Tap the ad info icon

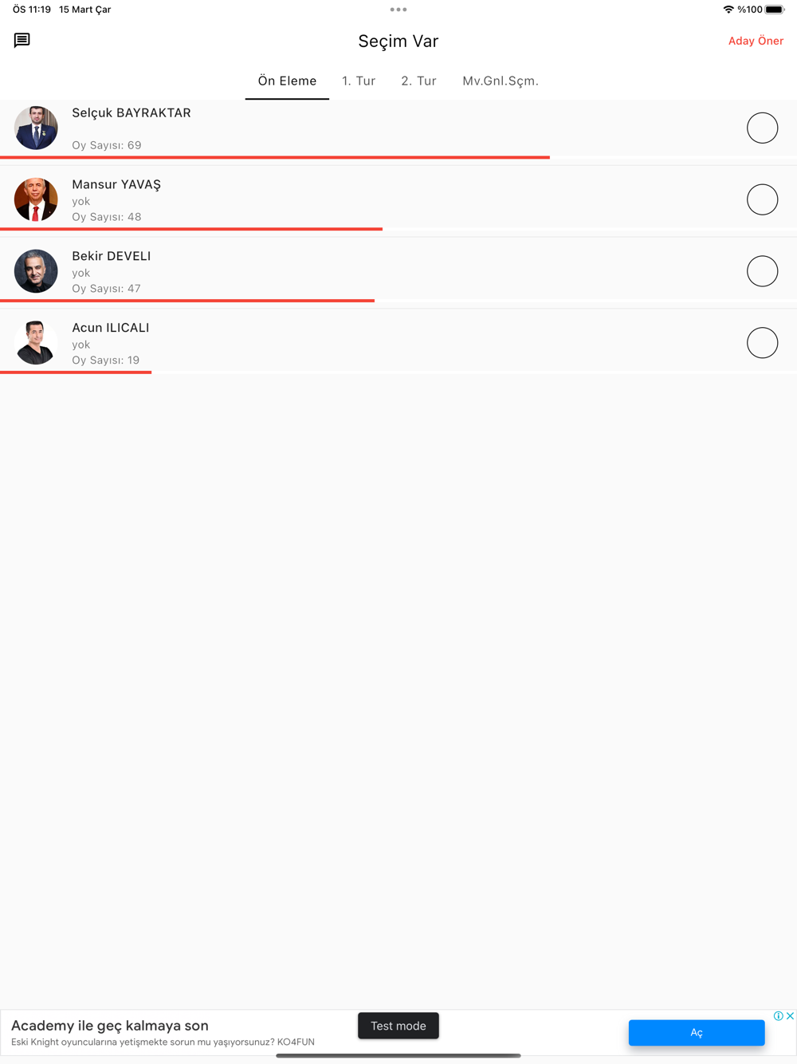click(x=778, y=1015)
